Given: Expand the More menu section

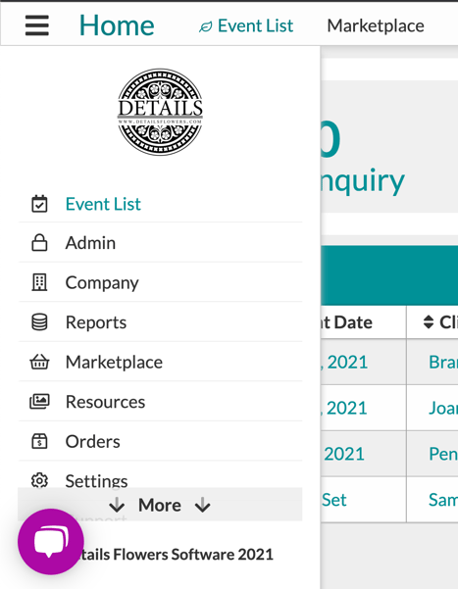Looking at the screenshot, I should [160, 505].
